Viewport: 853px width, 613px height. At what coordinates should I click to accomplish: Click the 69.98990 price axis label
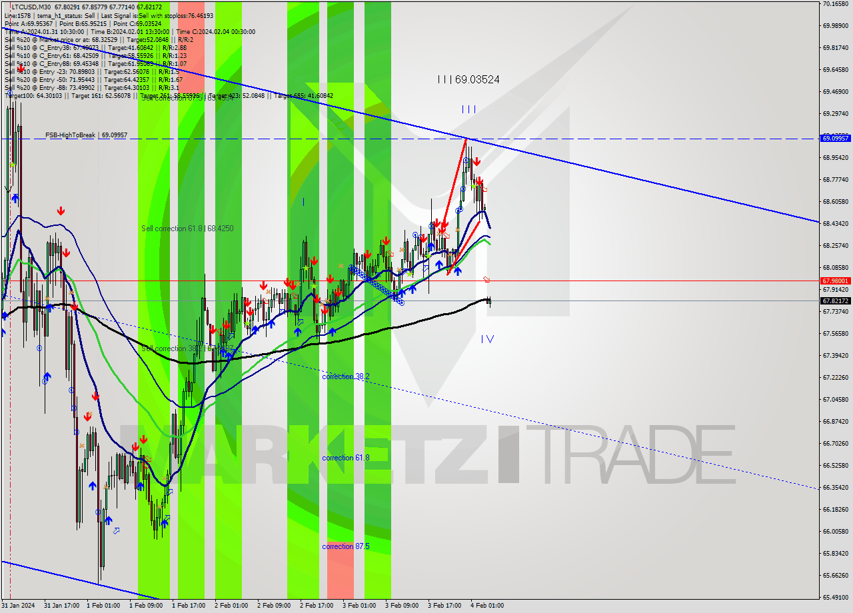coord(836,26)
